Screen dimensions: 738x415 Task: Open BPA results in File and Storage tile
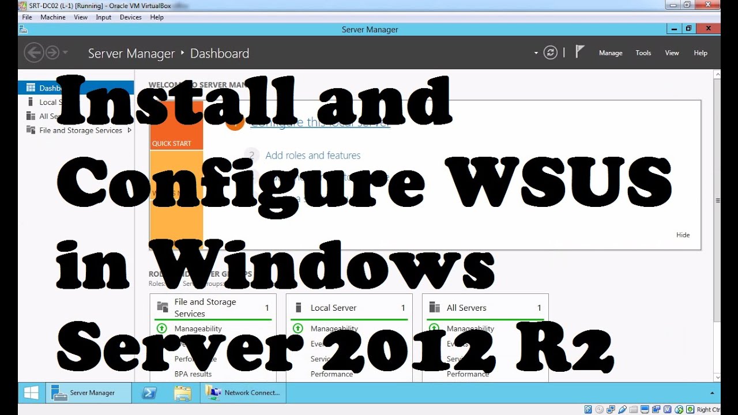tap(193, 374)
